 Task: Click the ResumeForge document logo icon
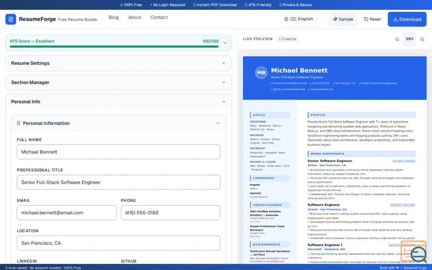coord(11,19)
